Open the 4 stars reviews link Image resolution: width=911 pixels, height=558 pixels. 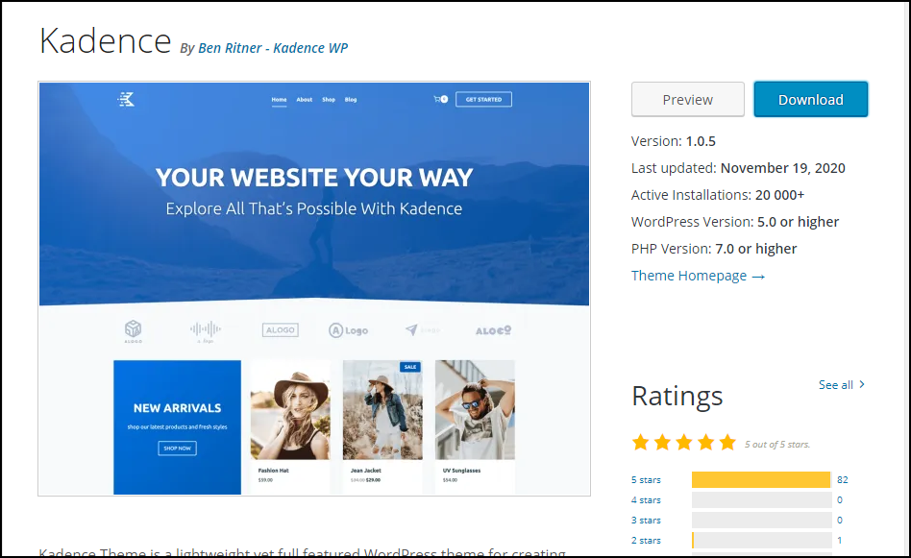[646, 500]
